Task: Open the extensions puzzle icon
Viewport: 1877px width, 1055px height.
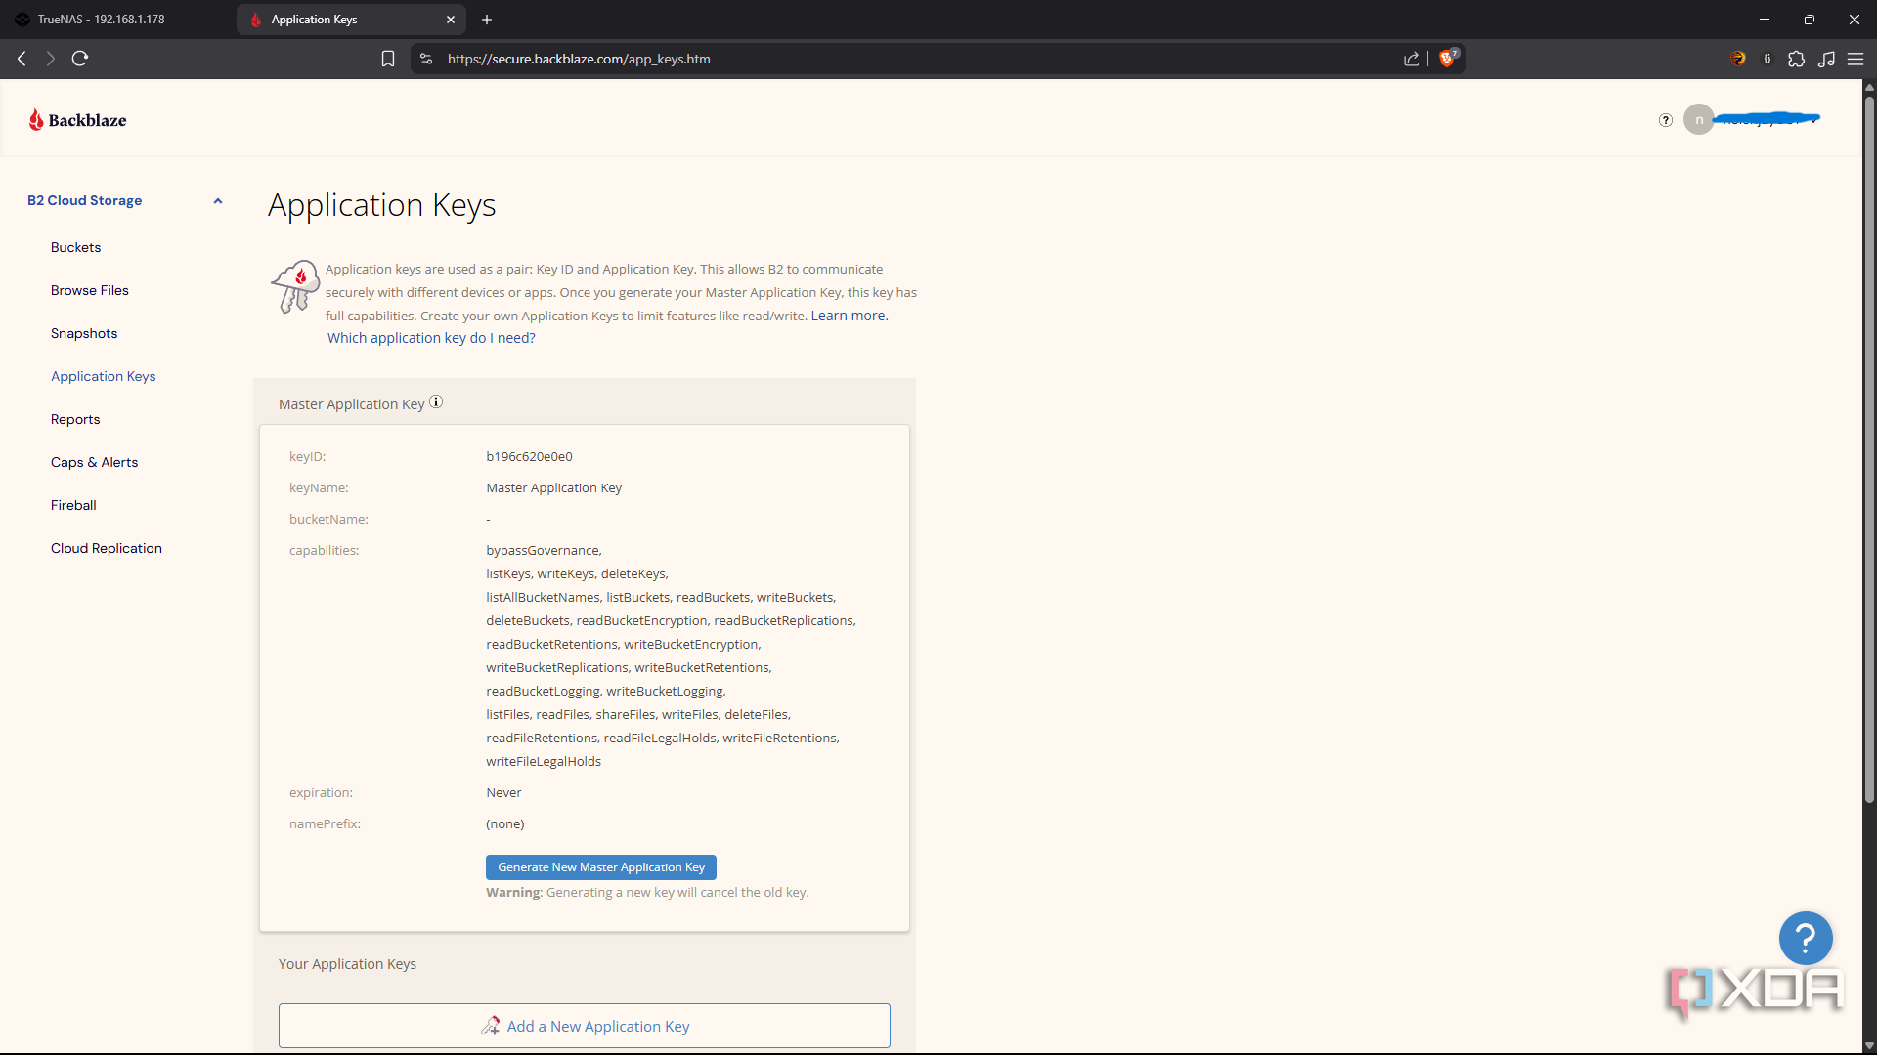Action: click(1796, 59)
